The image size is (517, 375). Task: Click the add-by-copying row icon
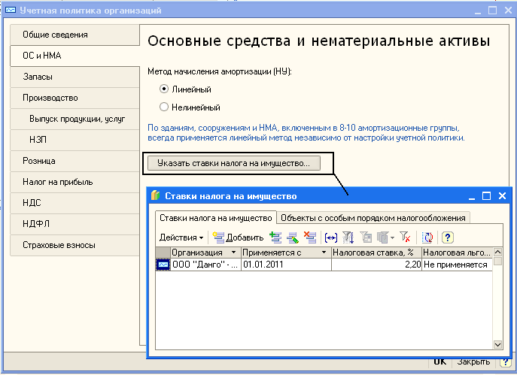pos(277,237)
